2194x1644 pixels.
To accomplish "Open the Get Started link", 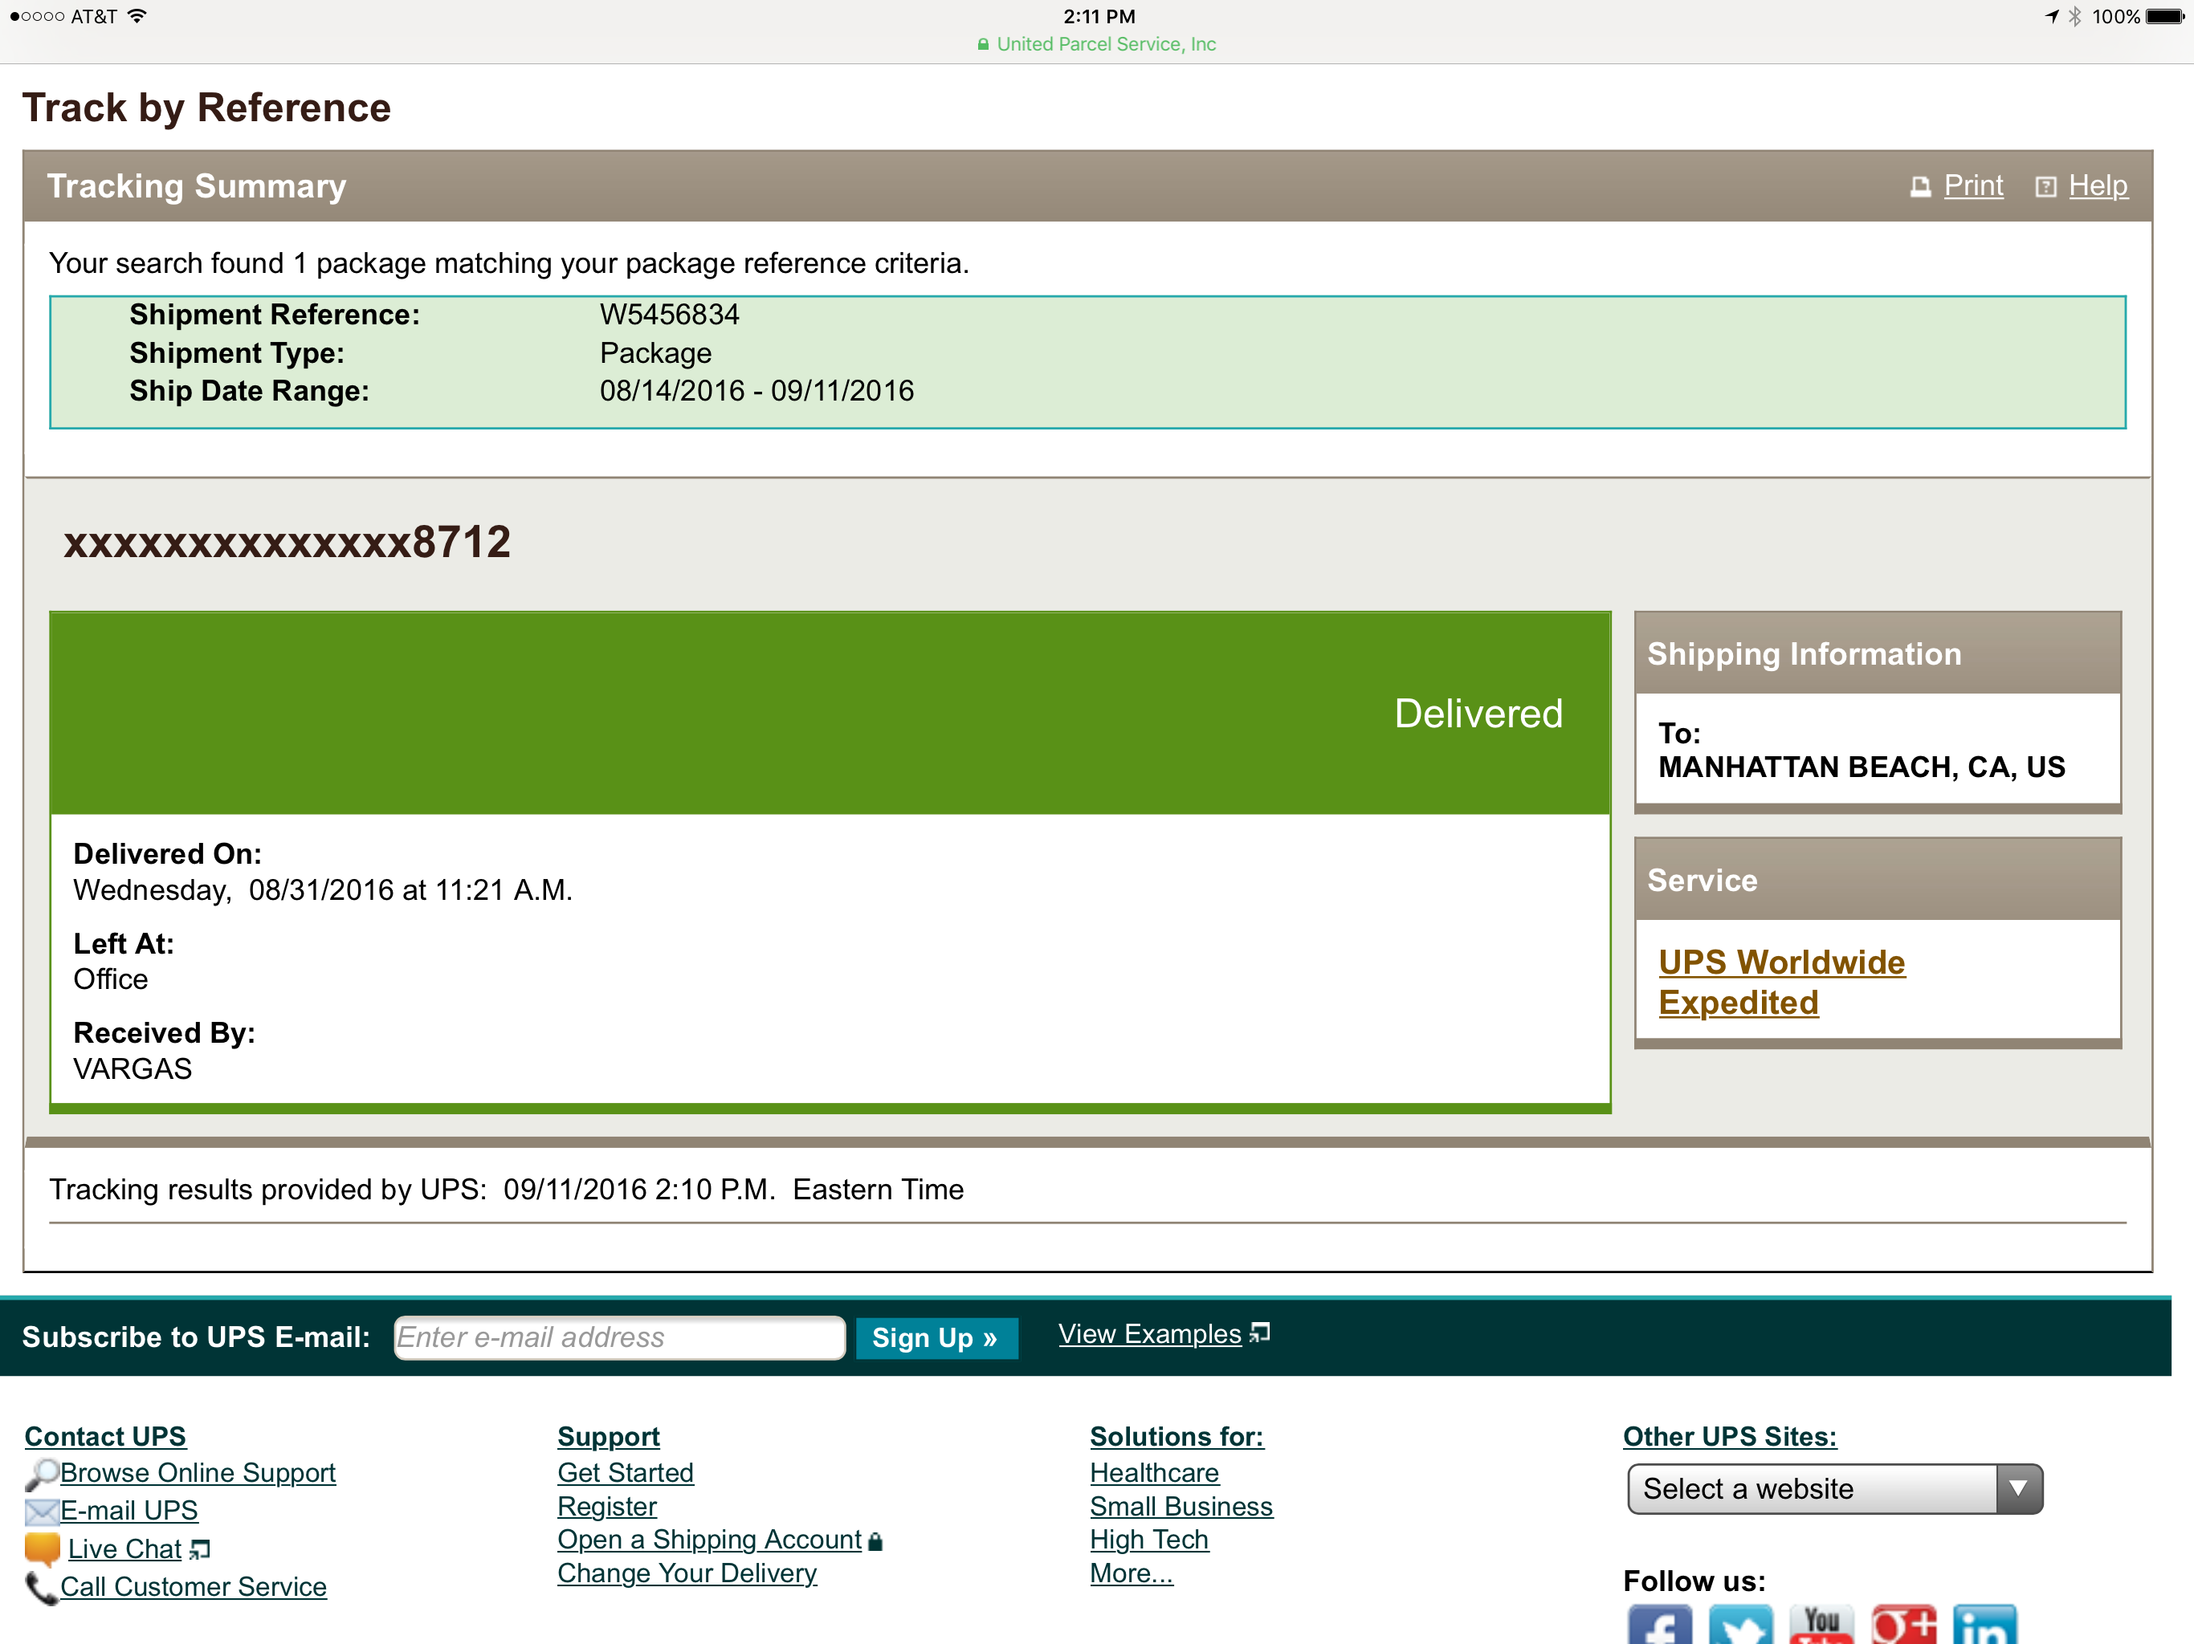I will (625, 1472).
